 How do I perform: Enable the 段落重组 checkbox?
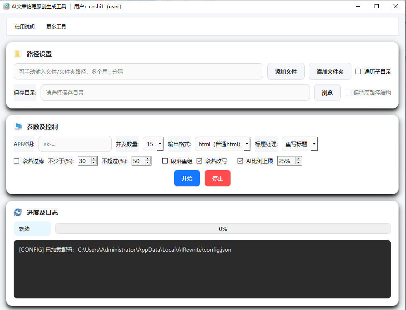[165, 161]
